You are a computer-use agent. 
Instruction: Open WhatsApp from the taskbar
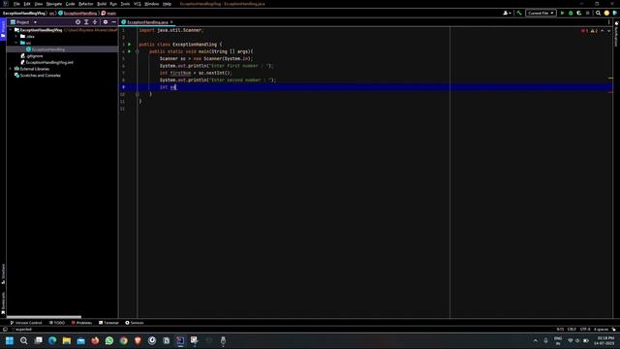click(109, 340)
